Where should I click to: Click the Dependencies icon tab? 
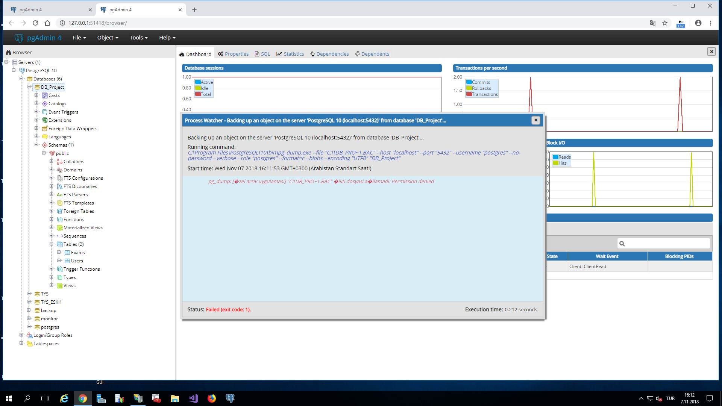click(329, 53)
